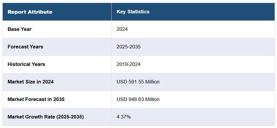This screenshot has height=128, width=277.
Task: Click the USD 591.55 Million value
Action: pyautogui.click(x=138, y=82)
